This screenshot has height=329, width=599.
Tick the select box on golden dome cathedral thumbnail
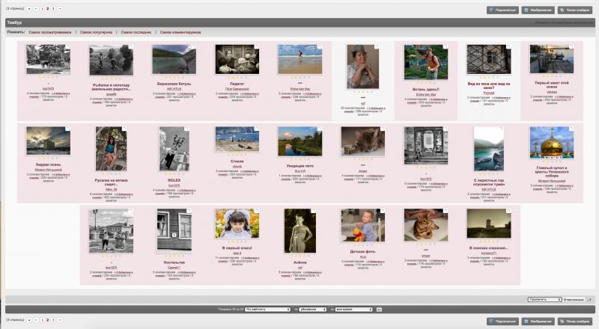click(x=571, y=129)
